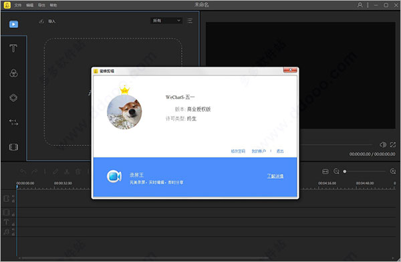
Task: Click the 00:04:16.00 mark on timeline ruler
Action: coord(327,183)
